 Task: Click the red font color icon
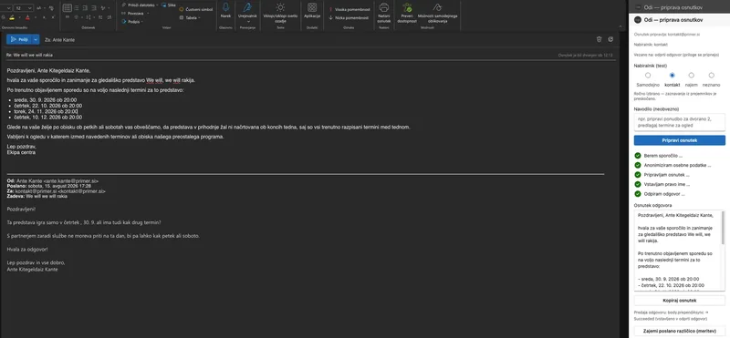(27, 17)
